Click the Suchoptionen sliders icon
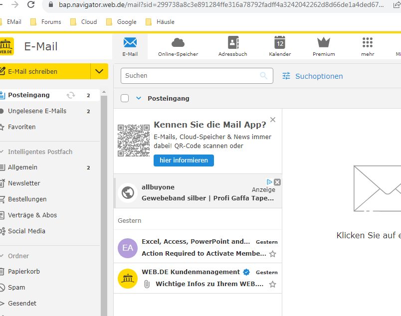This screenshot has height=316, width=401. [x=286, y=76]
